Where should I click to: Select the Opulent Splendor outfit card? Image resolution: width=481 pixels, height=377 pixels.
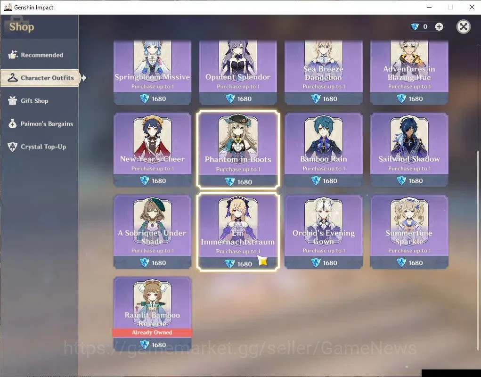click(x=238, y=73)
